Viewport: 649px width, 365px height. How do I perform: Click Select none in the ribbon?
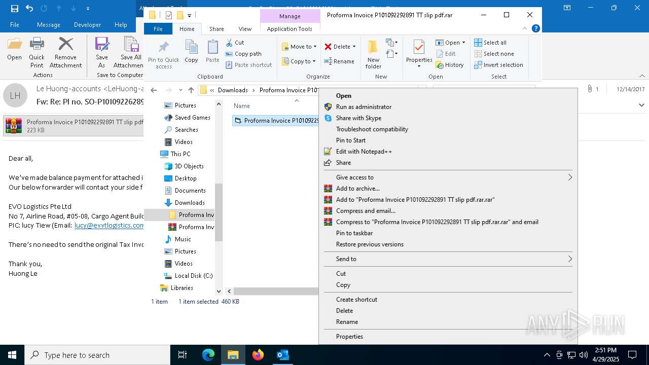(x=494, y=54)
